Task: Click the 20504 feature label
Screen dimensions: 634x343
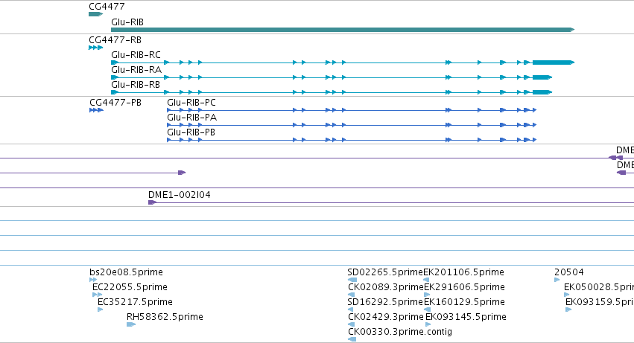Action: (x=569, y=272)
